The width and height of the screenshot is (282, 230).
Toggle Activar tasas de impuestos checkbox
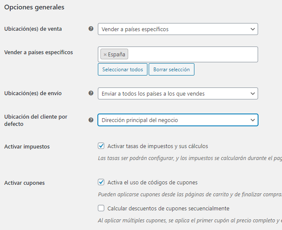pyautogui.click(x=101, y=146)
